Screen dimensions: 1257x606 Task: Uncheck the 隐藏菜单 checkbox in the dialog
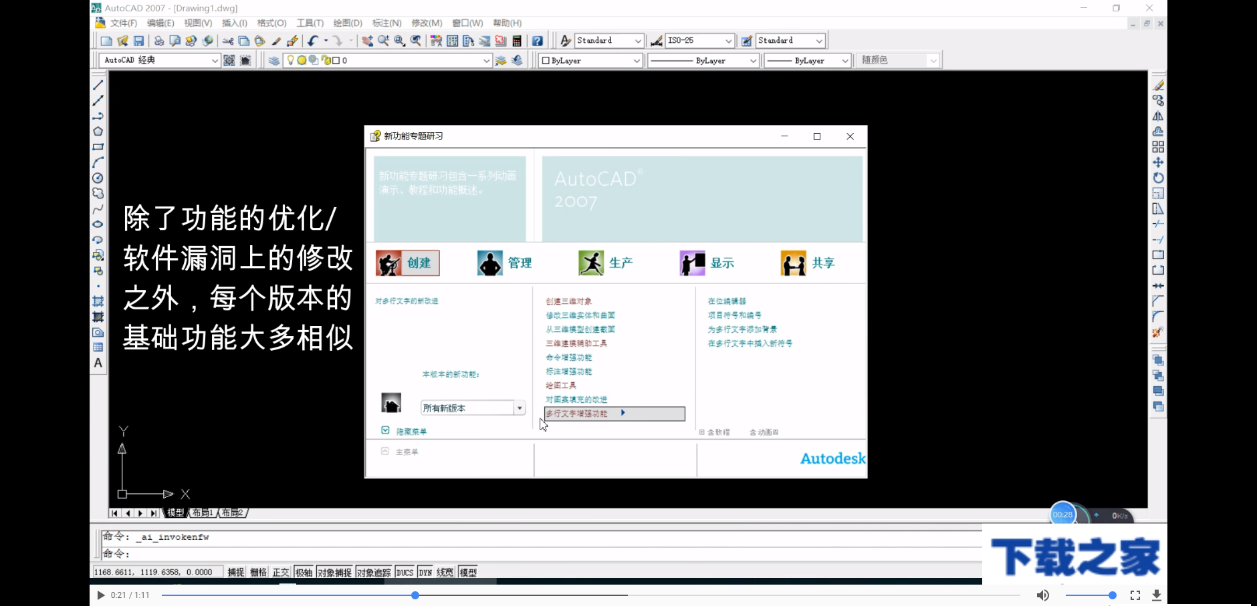click(x=385, y=430)
